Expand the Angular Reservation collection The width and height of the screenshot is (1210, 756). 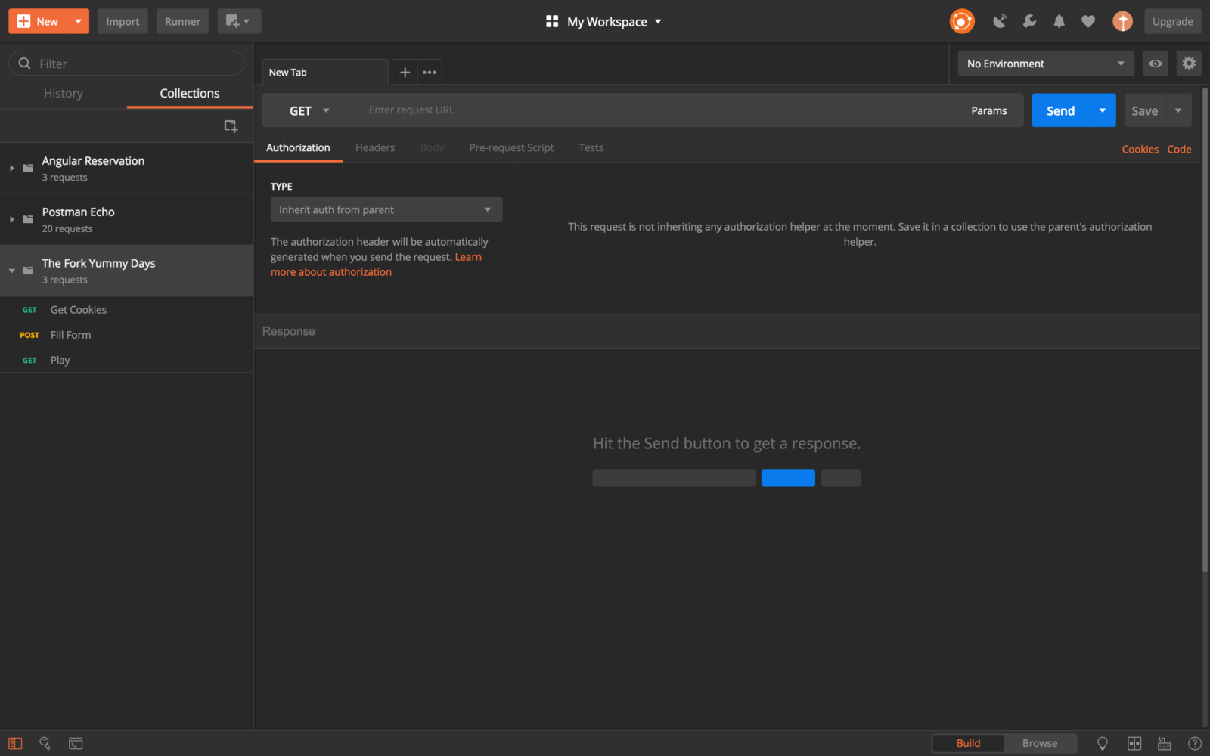tap(12, 168)
